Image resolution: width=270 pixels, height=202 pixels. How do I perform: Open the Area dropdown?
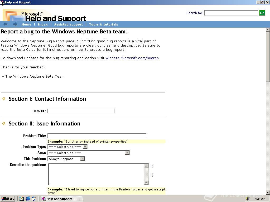point(89,153)
